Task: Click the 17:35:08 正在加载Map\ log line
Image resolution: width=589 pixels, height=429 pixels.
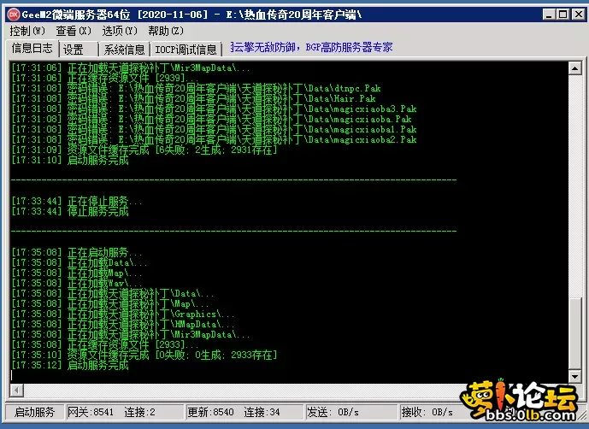Action: click(x=77, y=273)
